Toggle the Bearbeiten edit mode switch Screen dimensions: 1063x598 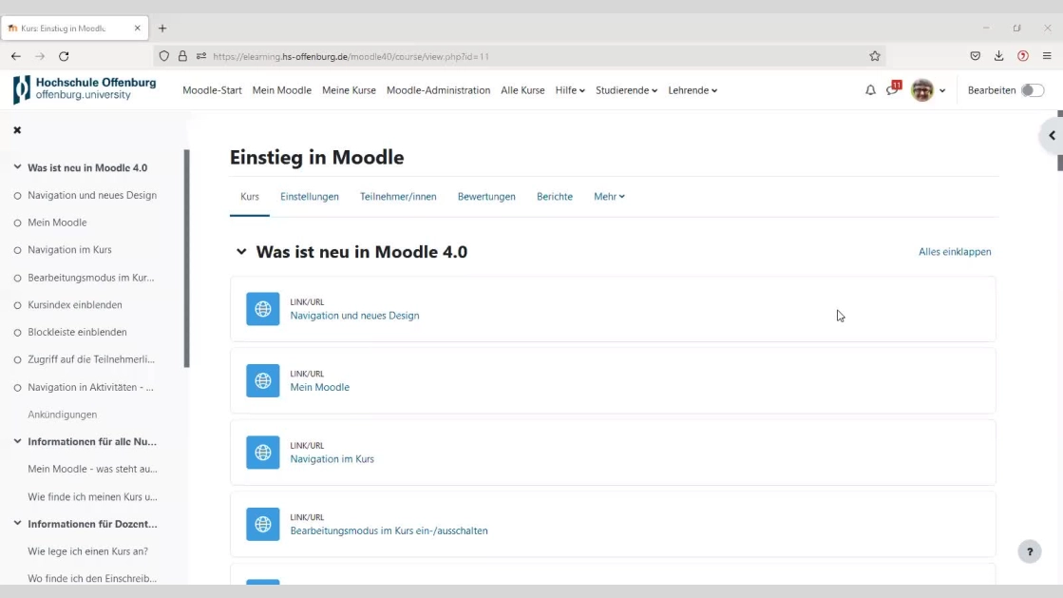pos(1032,90)
